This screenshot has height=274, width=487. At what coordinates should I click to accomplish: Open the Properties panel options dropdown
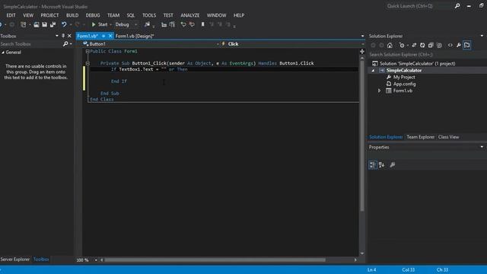click(482, 147)
